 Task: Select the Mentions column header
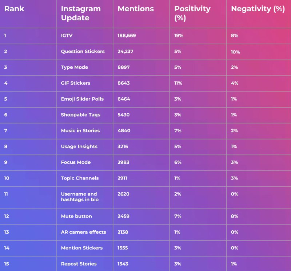136,9
